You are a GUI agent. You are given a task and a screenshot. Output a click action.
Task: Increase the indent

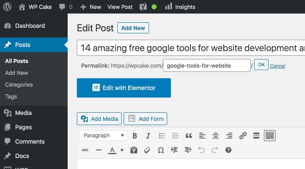188,150
